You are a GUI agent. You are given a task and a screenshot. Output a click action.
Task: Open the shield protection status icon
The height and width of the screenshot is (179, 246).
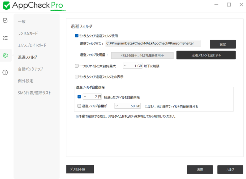[5, 21]
